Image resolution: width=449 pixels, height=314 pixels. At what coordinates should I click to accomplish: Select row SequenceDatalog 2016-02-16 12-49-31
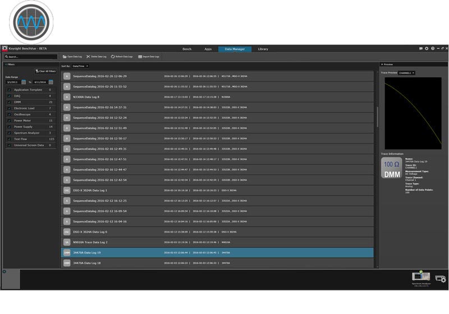pyautogui.click(x=217, y=149)
